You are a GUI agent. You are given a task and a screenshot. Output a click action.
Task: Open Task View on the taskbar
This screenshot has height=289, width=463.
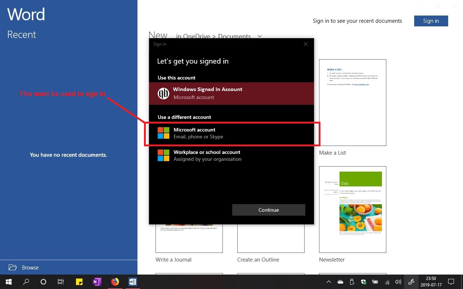coord(61,282)
